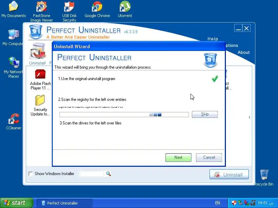Image resolution: width=278 pixels, height=208 pixels.
Task: Open the Windows start menu
Action: (x=16, y=203)
